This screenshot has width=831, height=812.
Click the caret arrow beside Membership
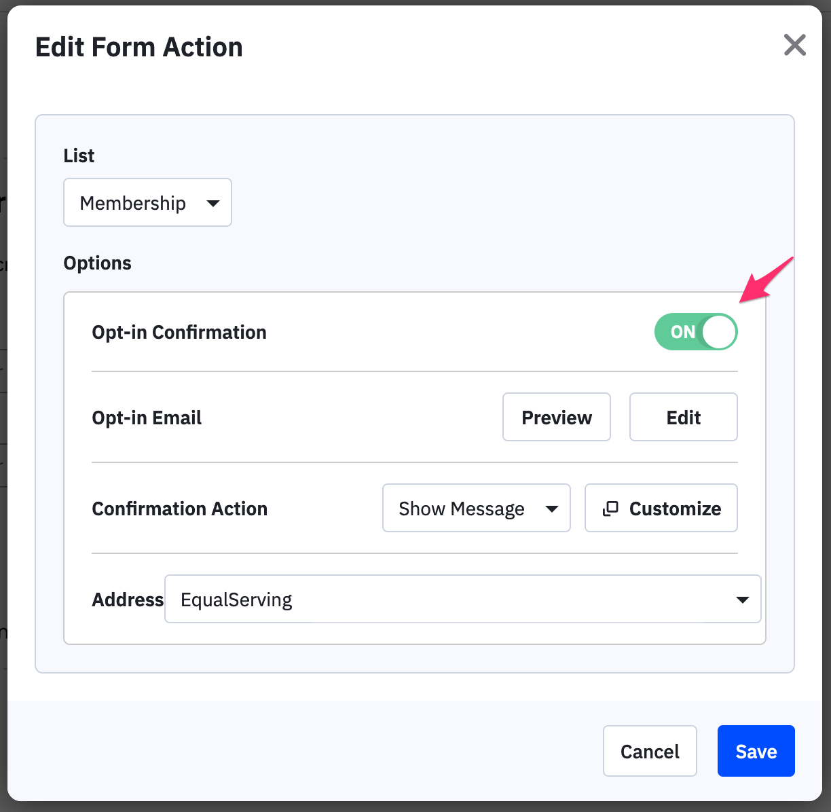213,203
